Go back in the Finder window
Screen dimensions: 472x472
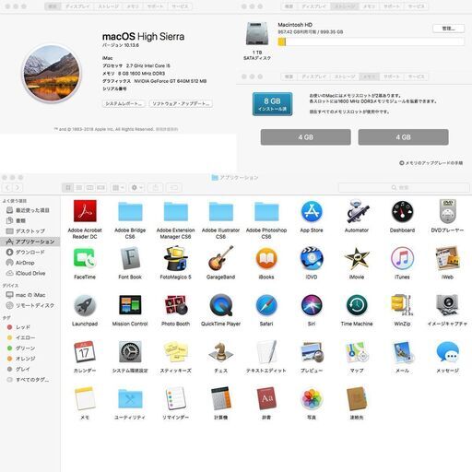(x=7, y=187)
